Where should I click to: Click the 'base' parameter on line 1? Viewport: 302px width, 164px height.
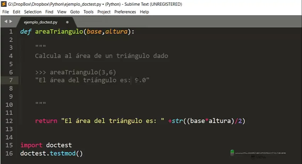point(94,31)
